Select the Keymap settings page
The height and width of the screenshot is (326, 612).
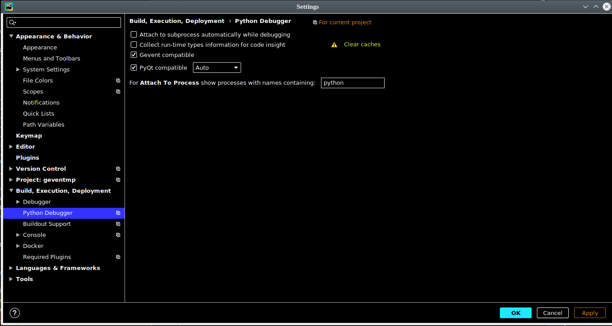click(x=29, y=135)
